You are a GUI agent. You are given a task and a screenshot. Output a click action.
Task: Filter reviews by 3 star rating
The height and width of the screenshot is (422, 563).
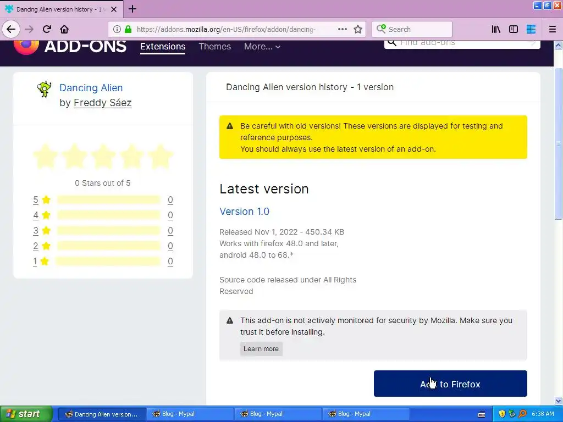[x=42, y=231]
